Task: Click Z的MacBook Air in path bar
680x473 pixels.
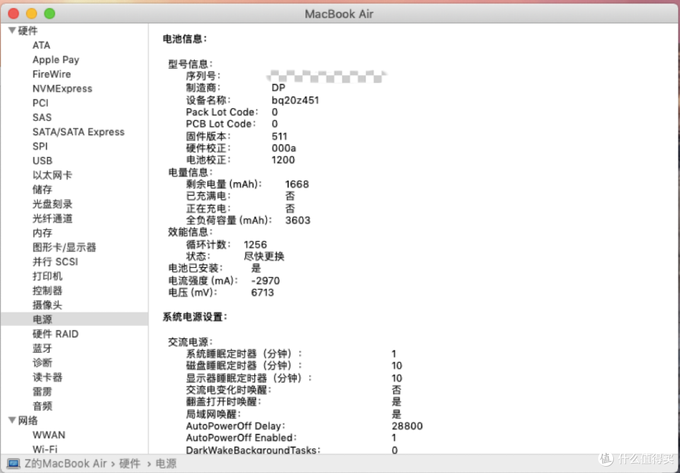Action: [x=65, y=464]
